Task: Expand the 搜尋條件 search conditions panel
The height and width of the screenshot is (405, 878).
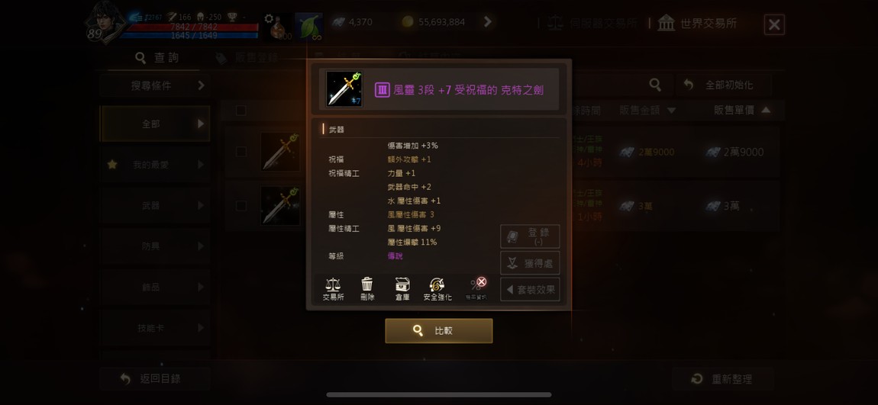Action: 155,85
